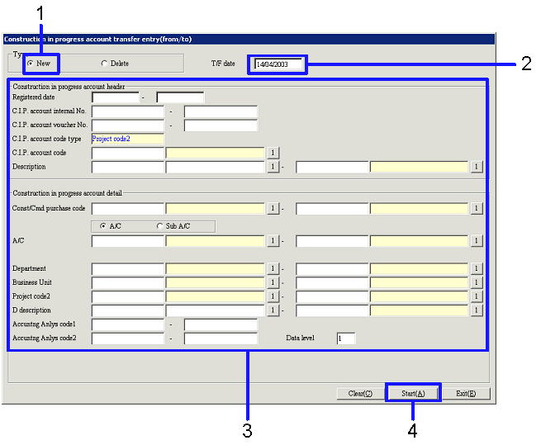Image resolution: width=541 pixels, height=445 pixels.
Task: Open first lookup button for Department
Action: tap(272, 269)
